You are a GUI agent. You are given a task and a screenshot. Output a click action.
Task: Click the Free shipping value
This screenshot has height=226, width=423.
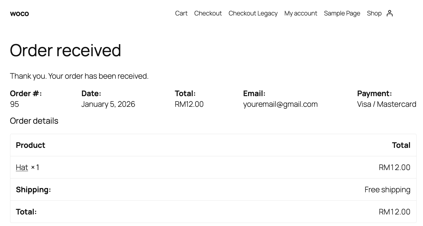point(387,190)
